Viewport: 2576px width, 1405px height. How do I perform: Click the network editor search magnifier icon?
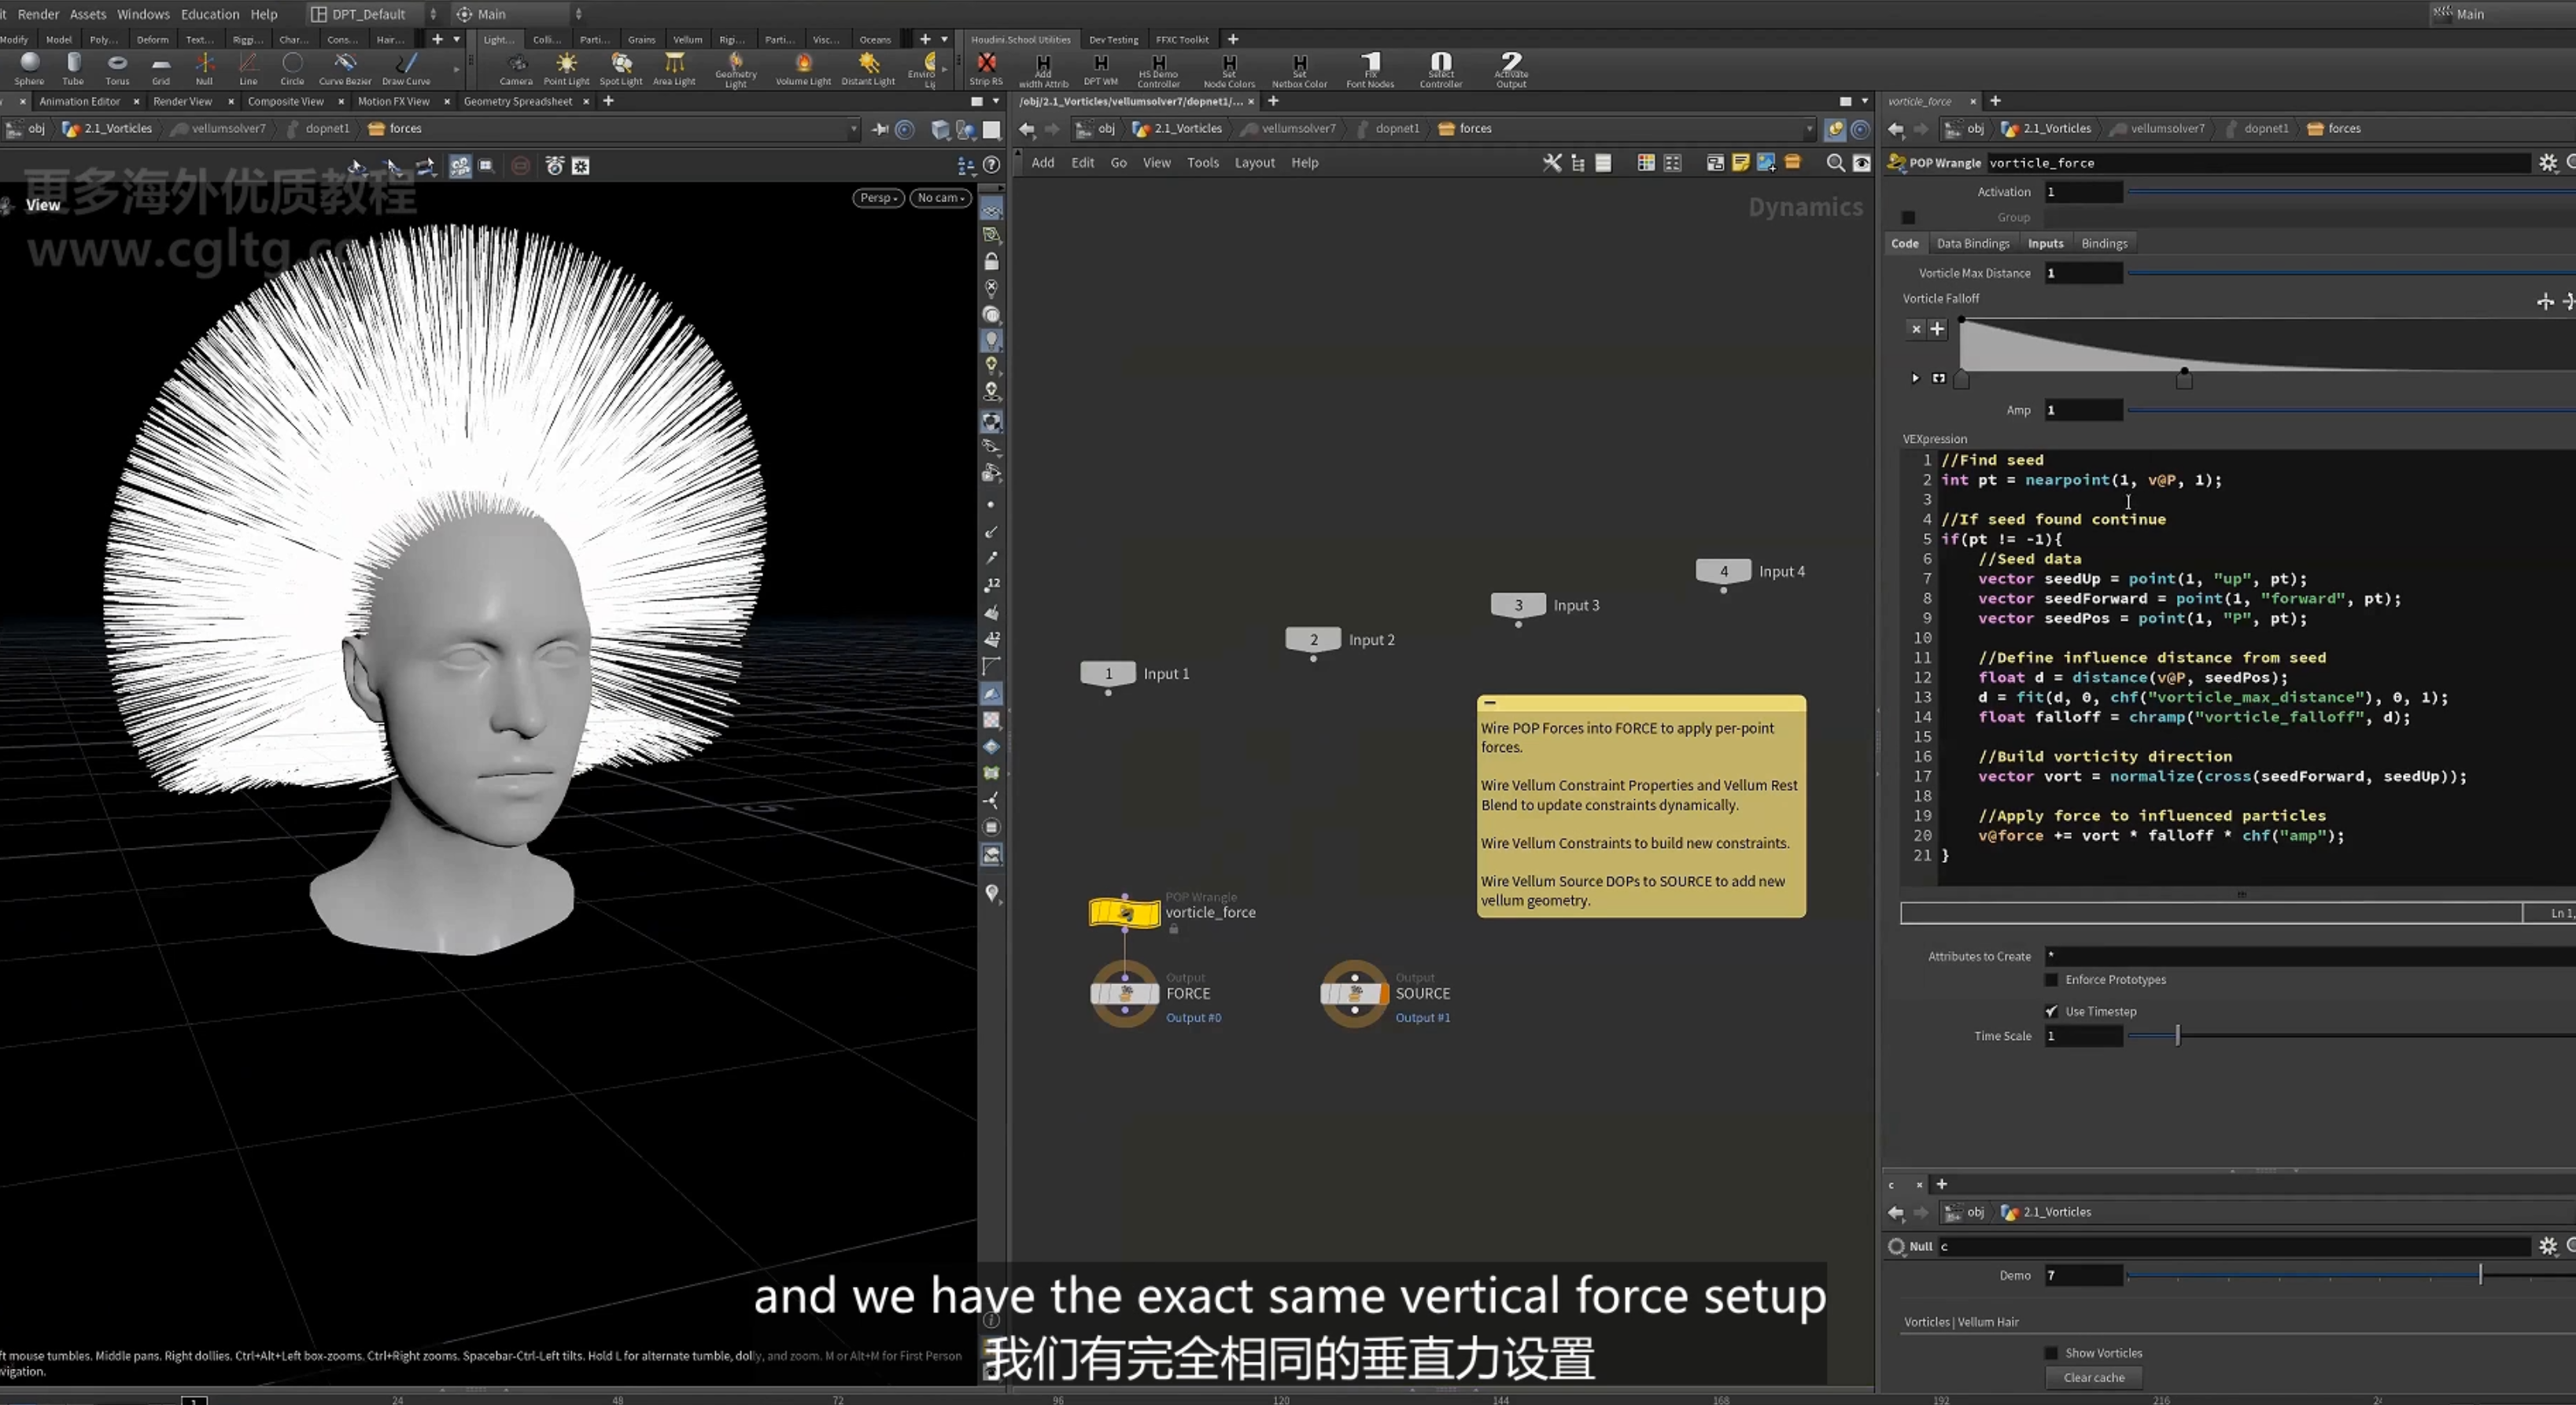(1835, 163)
